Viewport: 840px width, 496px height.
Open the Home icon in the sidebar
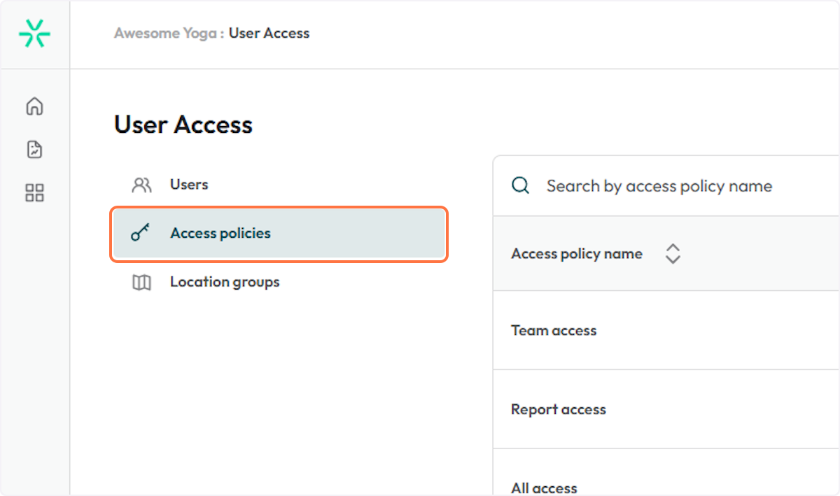[x=33, y=106]
